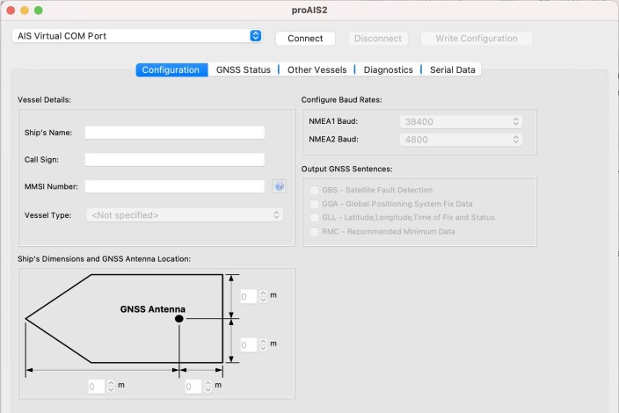
Task: Switch to the Diagnostics tab
Action: tap(388, 69)
